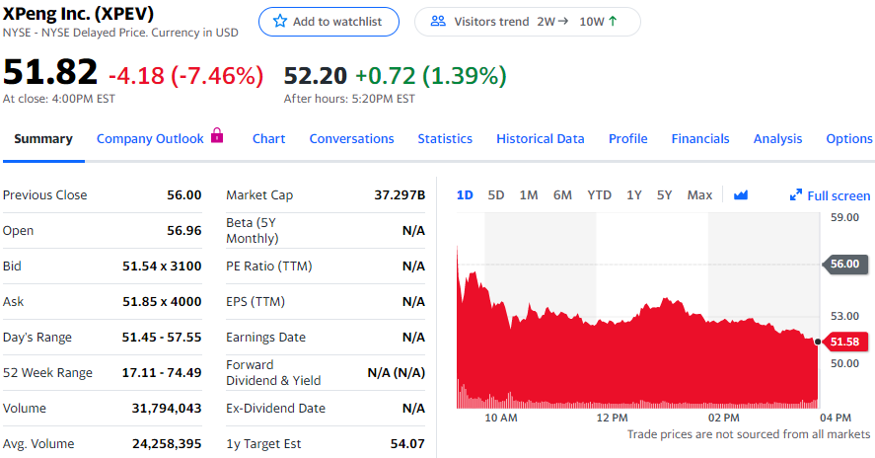Show the Max chart range
The width and height of the screenshot is (875, 458).
coord(699,195)
